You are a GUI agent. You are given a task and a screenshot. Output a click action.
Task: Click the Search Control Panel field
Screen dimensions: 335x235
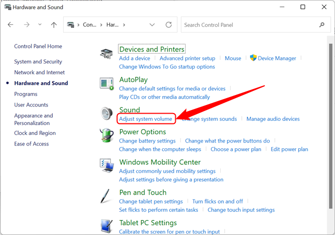click(x=256, y=25)
